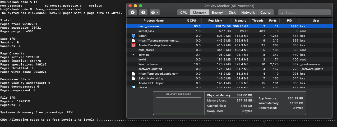Click 'Pages wired down: 2963021' in Terminal
Screen dimensions: 337x127
click(24, 72)
